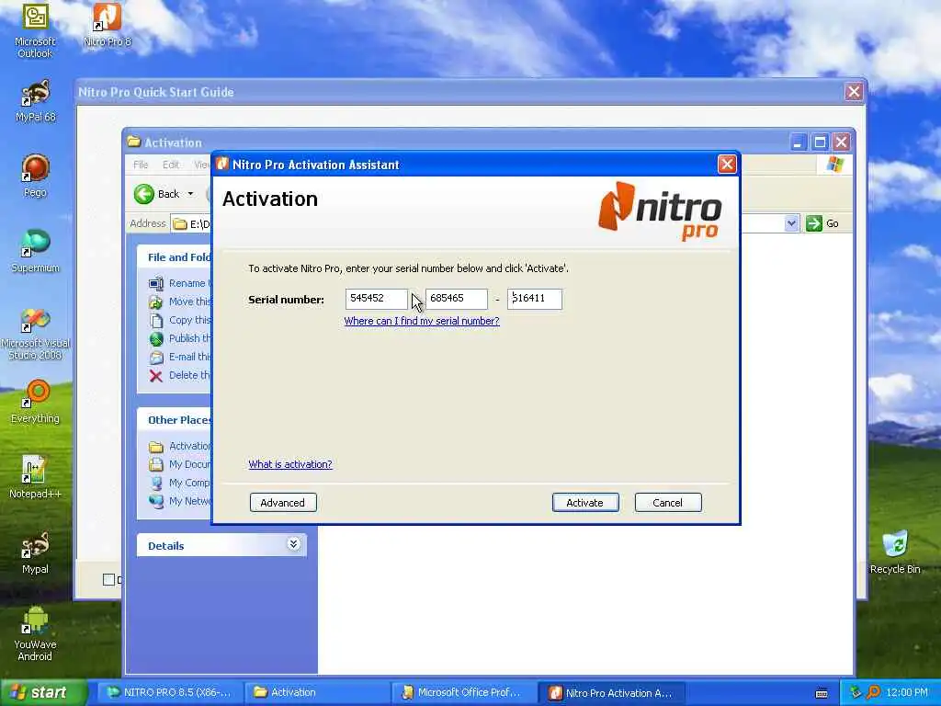The width and height of the screenshot is (941, 706).
Task: Click the File and Folder Tasks panel header
Action: coord(174,257)
